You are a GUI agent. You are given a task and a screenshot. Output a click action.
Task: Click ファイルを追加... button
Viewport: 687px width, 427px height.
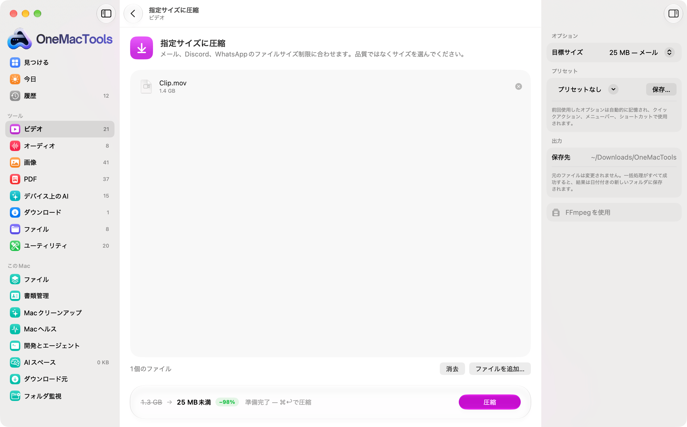click(500, 369)
